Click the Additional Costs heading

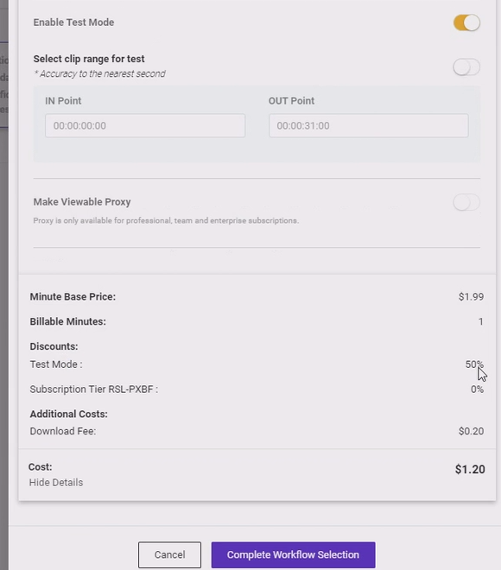(x=69, y=414)
